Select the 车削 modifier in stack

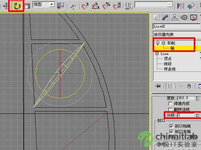coord(171,43)
